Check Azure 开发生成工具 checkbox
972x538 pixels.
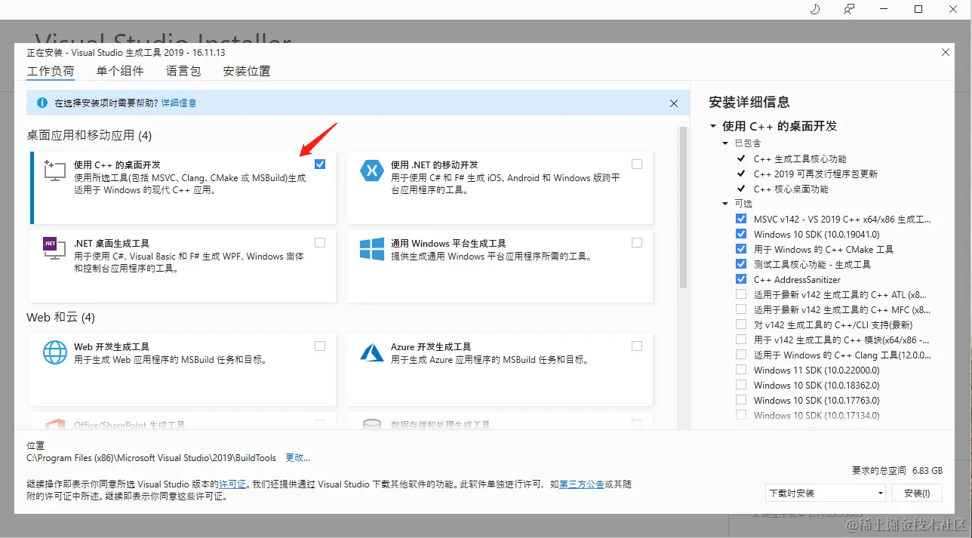point(637,346)
